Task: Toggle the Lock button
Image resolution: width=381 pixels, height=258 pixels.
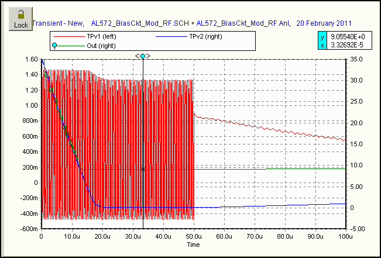Action: [x=20, y=19]
